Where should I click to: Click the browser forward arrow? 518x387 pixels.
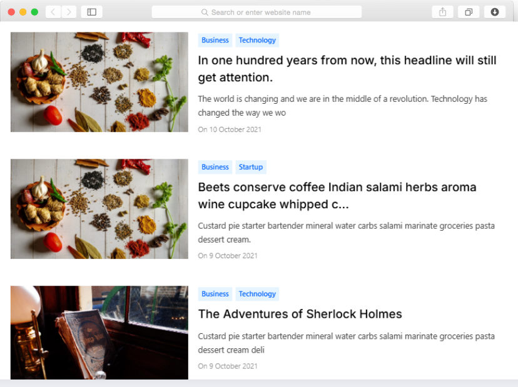pyautogui.click(x=69, y=12)
